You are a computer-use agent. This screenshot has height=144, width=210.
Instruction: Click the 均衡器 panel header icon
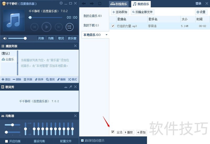pyautogui.click(x=3, y=116)
